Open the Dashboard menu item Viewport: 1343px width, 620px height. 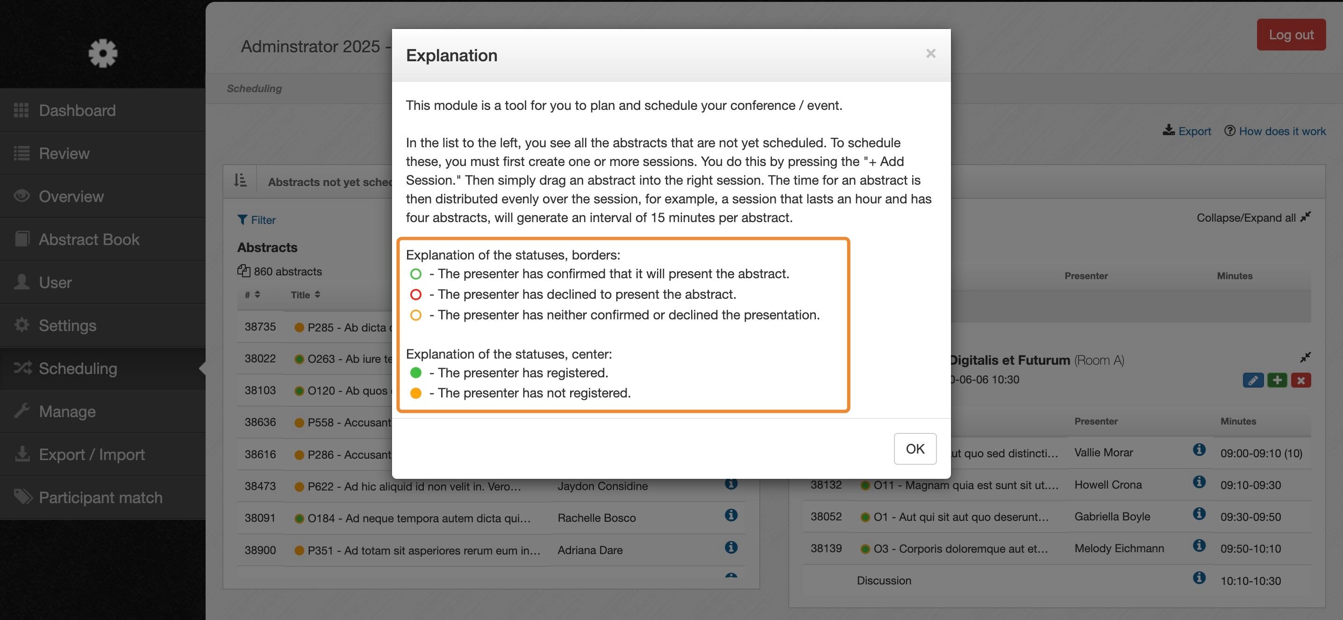[77, 110]
